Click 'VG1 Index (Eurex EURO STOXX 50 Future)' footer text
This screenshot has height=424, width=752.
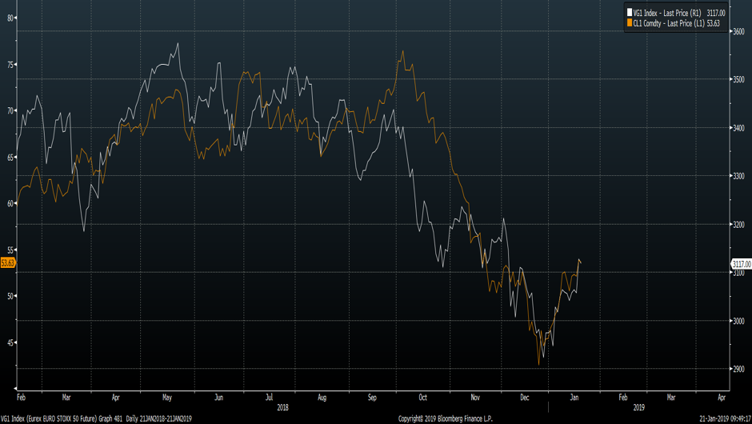click(49, 419)
